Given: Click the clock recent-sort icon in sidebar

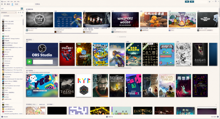Looking at the screenshot, I should pyautogui.click(x=20, y=13).
